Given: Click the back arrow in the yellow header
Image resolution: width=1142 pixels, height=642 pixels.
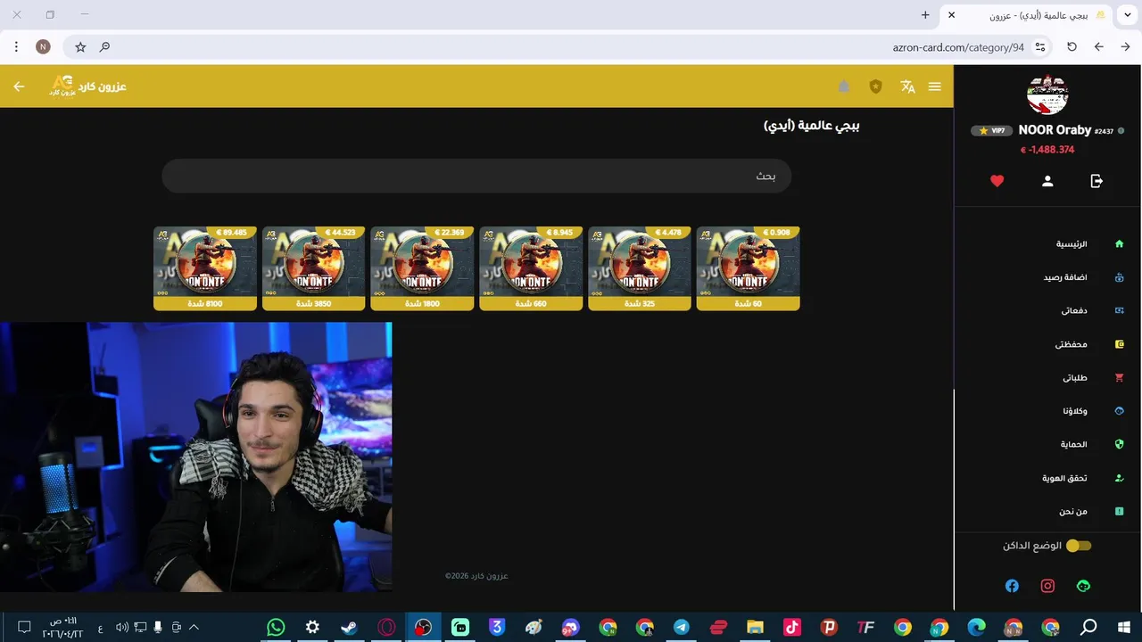Looking at the screenshot, I should point(19,86).
